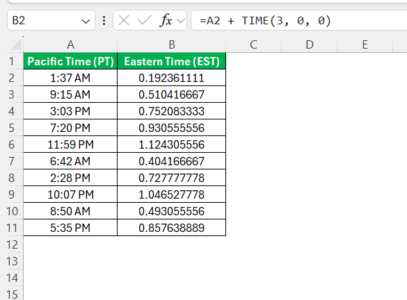The image size is (407, 300).
Task: Click cell with 11:59 PM
Action: click(70, 144)
